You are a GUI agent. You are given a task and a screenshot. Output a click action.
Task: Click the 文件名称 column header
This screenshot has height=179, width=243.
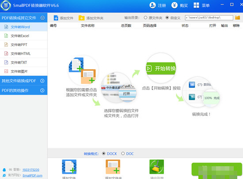pos(88,26)
